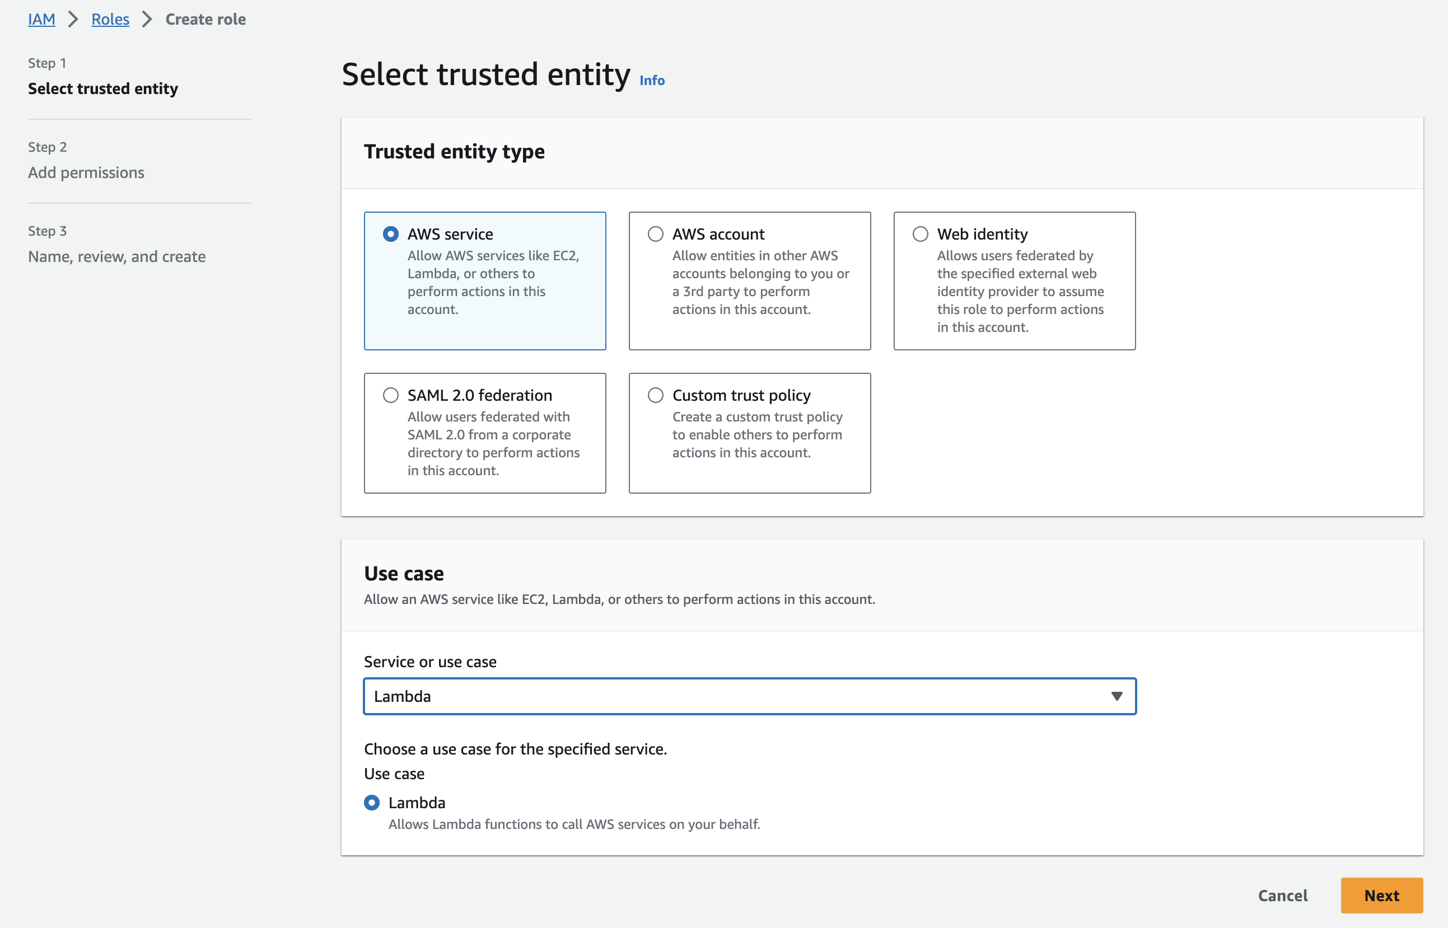The width and height of the screenshot is (1448, 928).
Task: Click the dropdown arrow beside Lambda
Action: [1117, 697]
